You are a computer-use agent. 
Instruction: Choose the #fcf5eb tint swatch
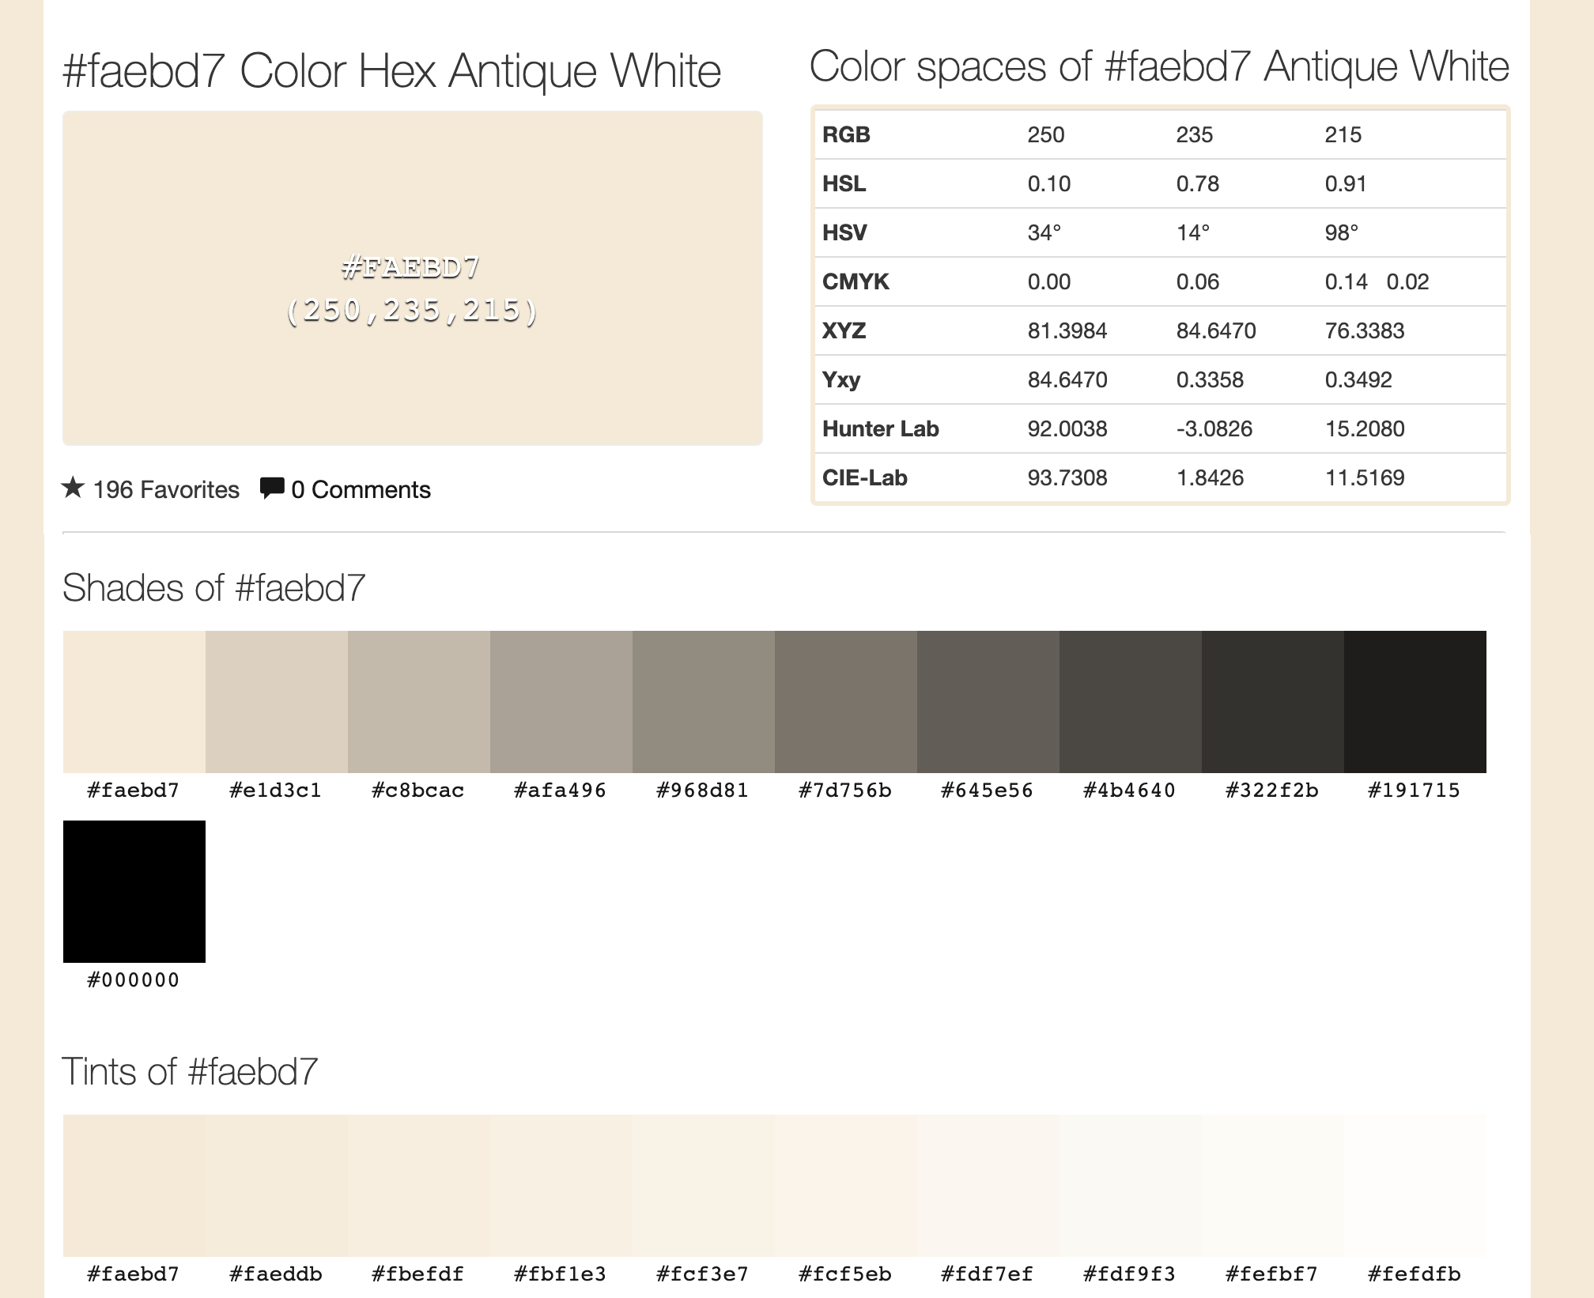[845, 1185]
